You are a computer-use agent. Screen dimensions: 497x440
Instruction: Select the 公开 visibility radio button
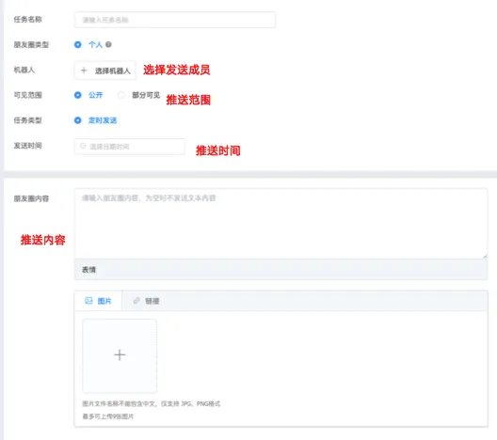coord(77,95)
